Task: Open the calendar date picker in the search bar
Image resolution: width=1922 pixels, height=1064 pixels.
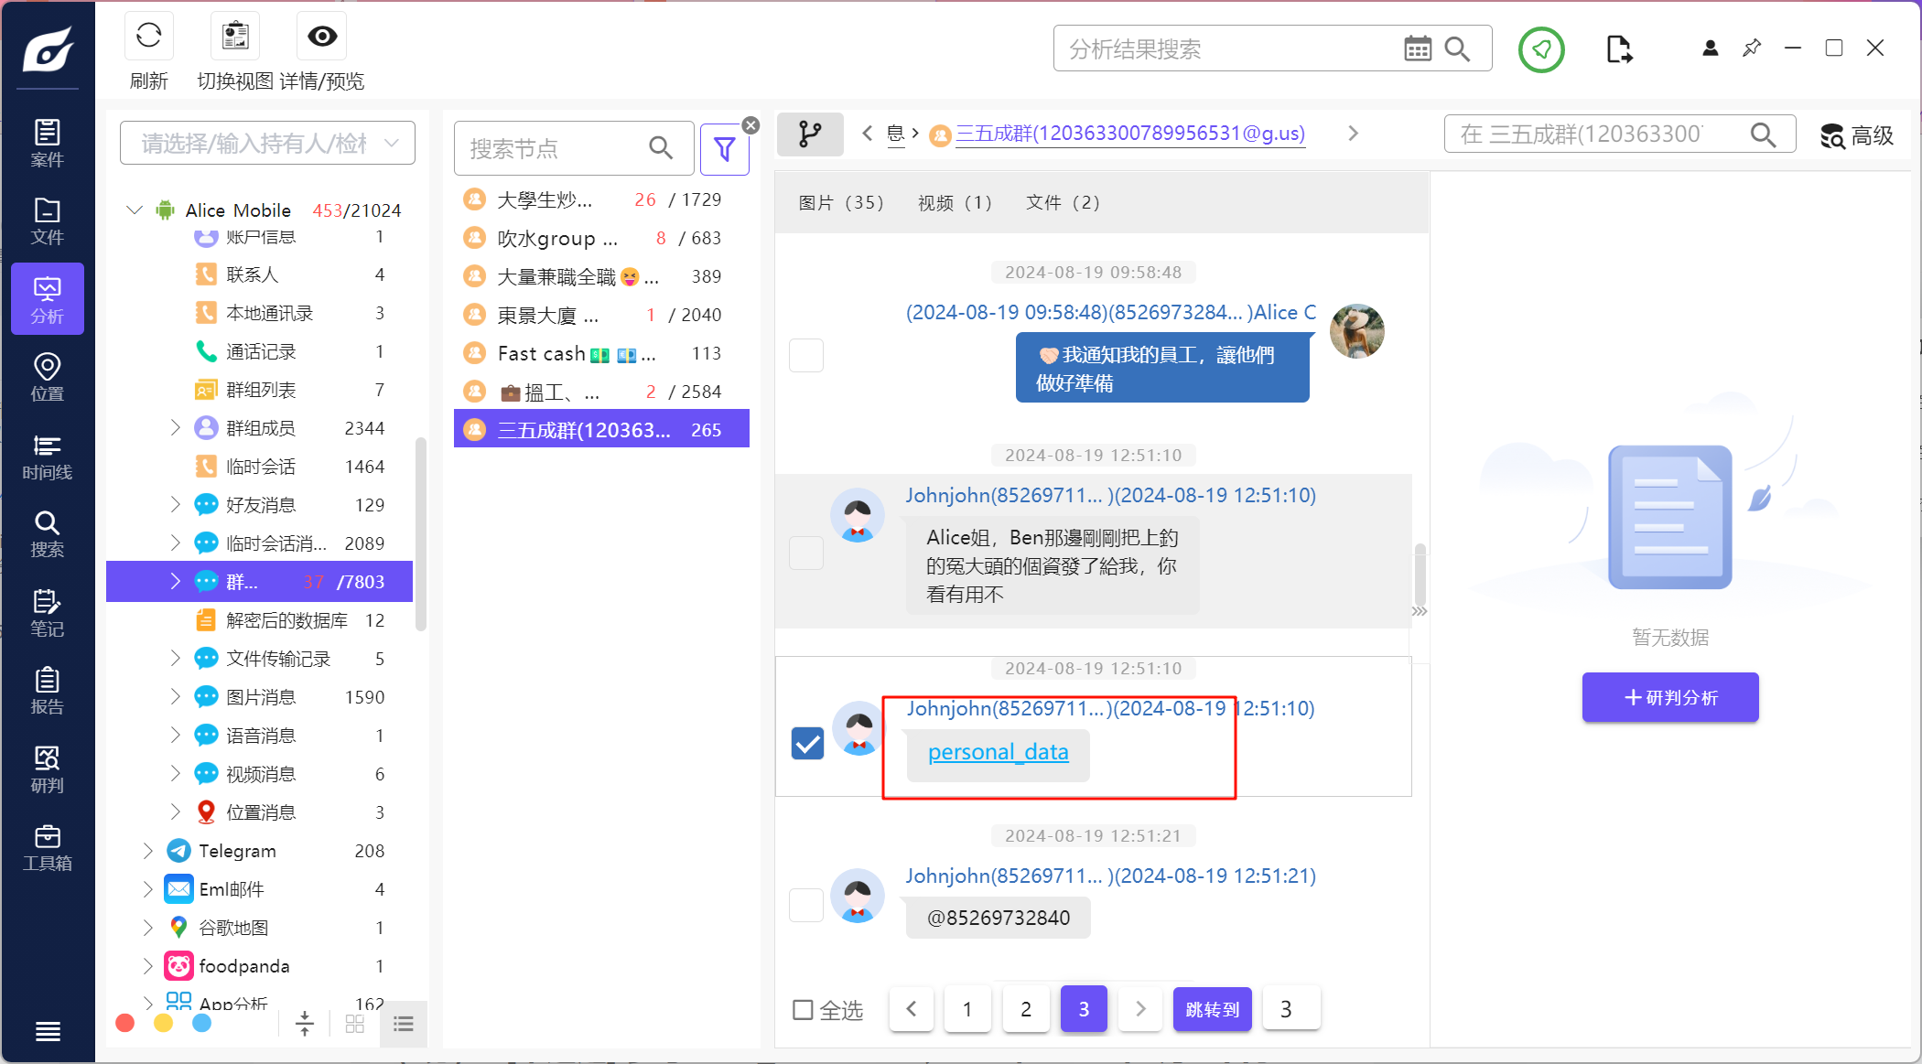Action: point(1417,49)
